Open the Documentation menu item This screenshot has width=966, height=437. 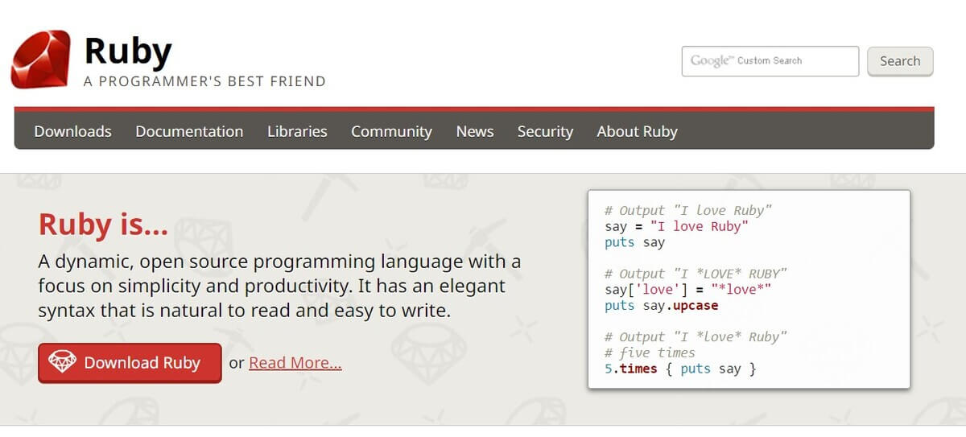(x=189, y=131)
